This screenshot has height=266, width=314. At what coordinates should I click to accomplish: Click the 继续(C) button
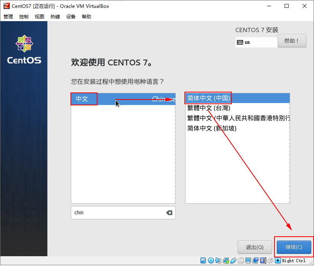click(x=294, y=247)
